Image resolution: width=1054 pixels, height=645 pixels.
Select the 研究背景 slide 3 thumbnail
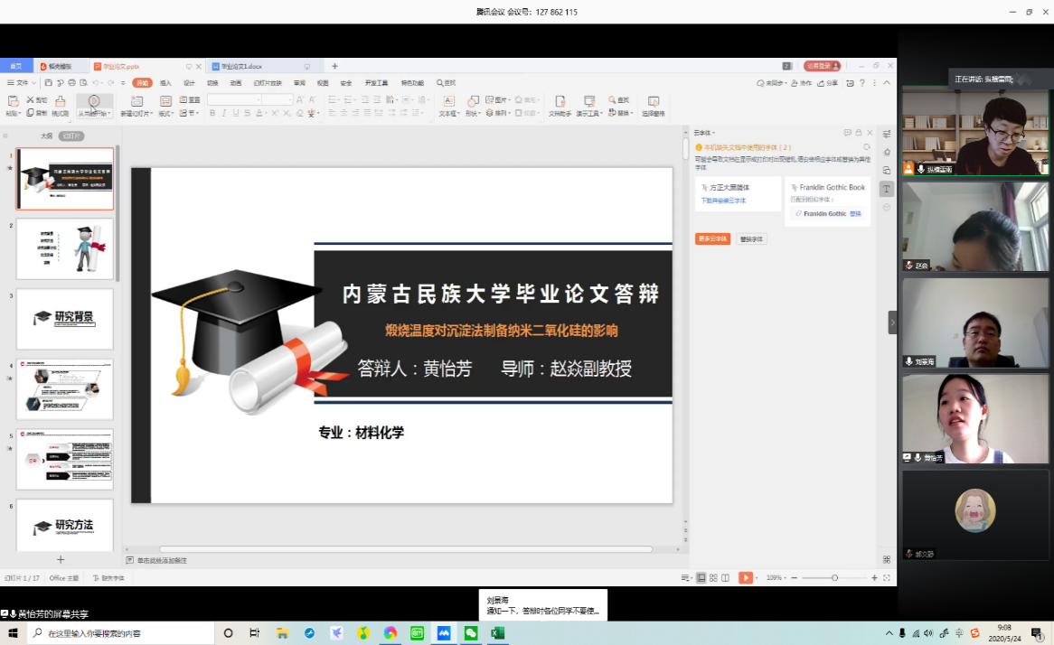[65, 318]
